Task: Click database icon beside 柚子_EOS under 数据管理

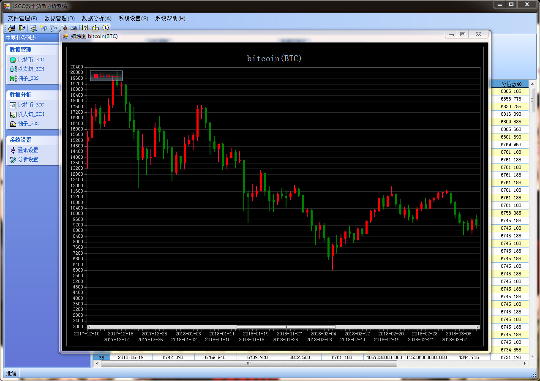Action: coord(13,78)
